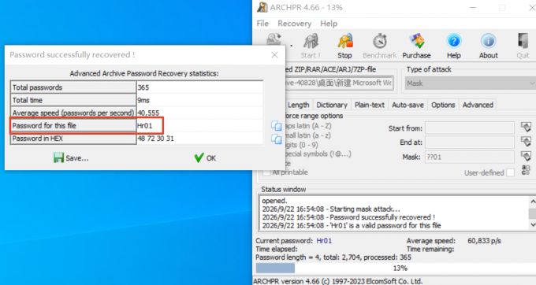
Task: Switch to the Length tab
Action: coord(299,105)
